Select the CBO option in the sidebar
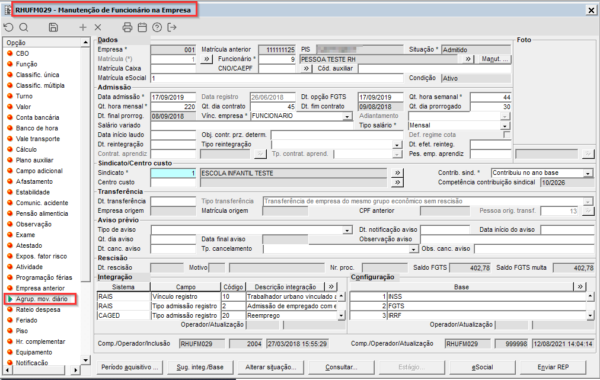 pos(22,53)
